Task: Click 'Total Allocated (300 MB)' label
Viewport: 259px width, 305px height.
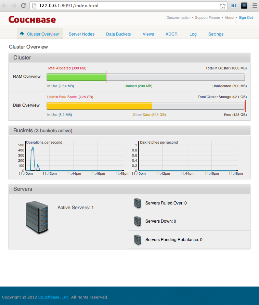Action: coord(67,68)
